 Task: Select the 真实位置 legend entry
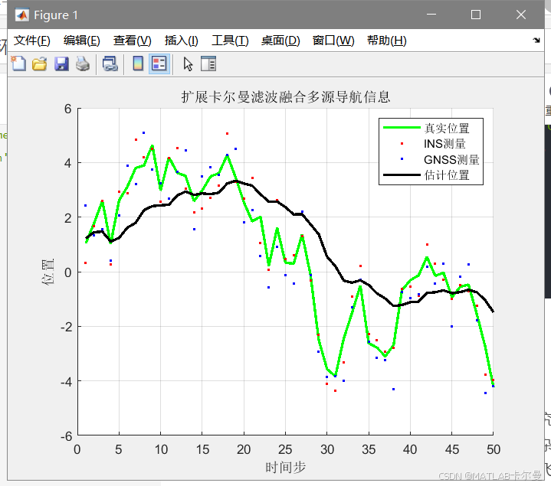coord(447,128)
